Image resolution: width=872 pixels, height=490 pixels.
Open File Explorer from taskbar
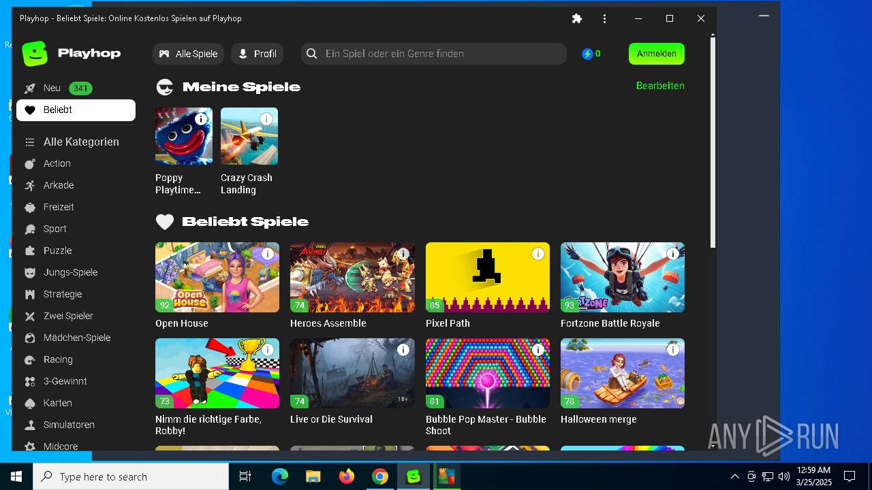click(313, 476)
